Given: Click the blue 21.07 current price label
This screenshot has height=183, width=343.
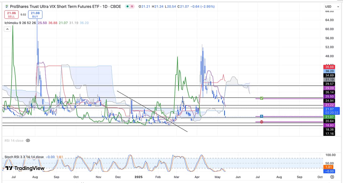Looking at the screenshot, I should [330, 109].
